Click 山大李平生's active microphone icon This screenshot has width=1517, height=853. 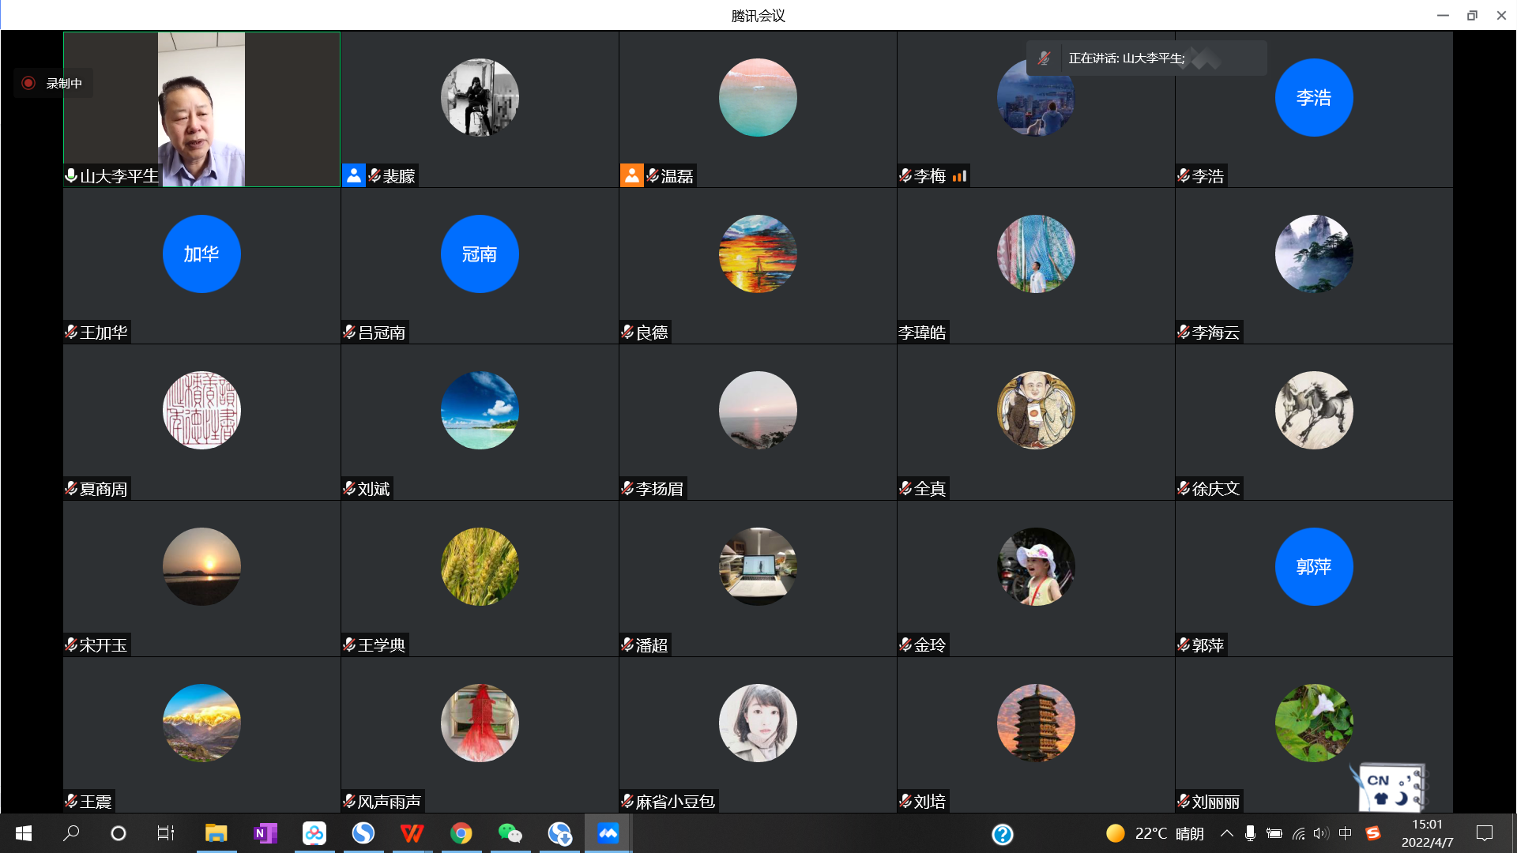pyautogui.click(x=71, y=175)
